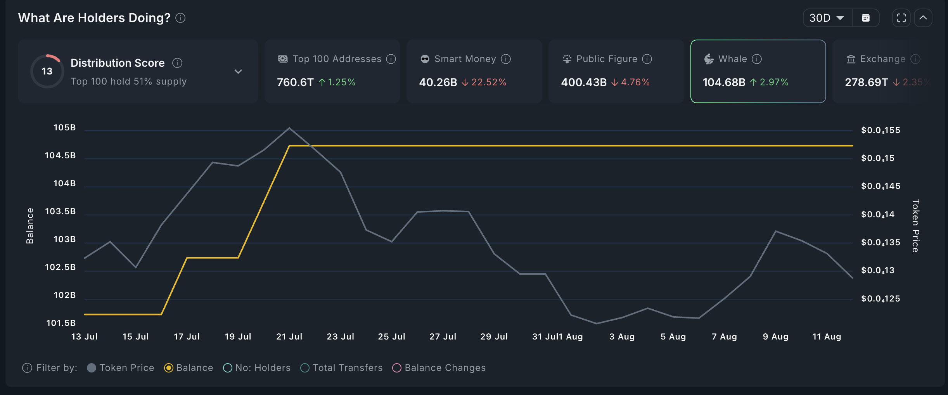Viewport: 948px width, 395px height.
Task: Click the Top 100 Addresses money icon
Action: click(284, 59)
